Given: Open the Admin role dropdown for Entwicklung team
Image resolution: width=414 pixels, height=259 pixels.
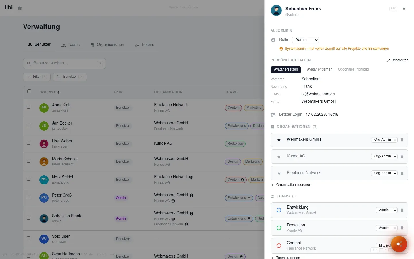Looking at the screenshot, I should pos(387,210).
